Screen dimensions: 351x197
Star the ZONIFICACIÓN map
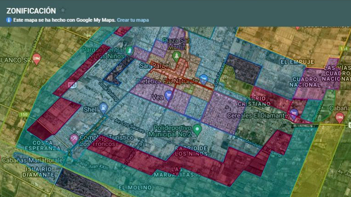pyautogui.click(x=63, y=11)
